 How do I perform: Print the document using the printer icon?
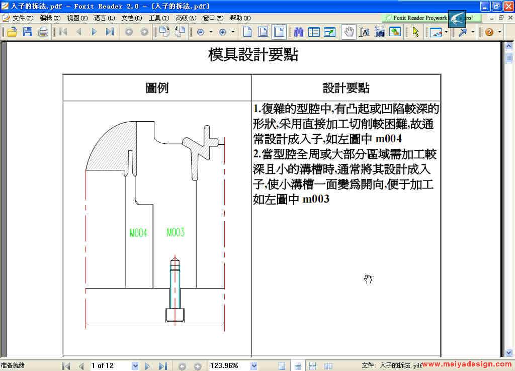(x=43, y=32)
